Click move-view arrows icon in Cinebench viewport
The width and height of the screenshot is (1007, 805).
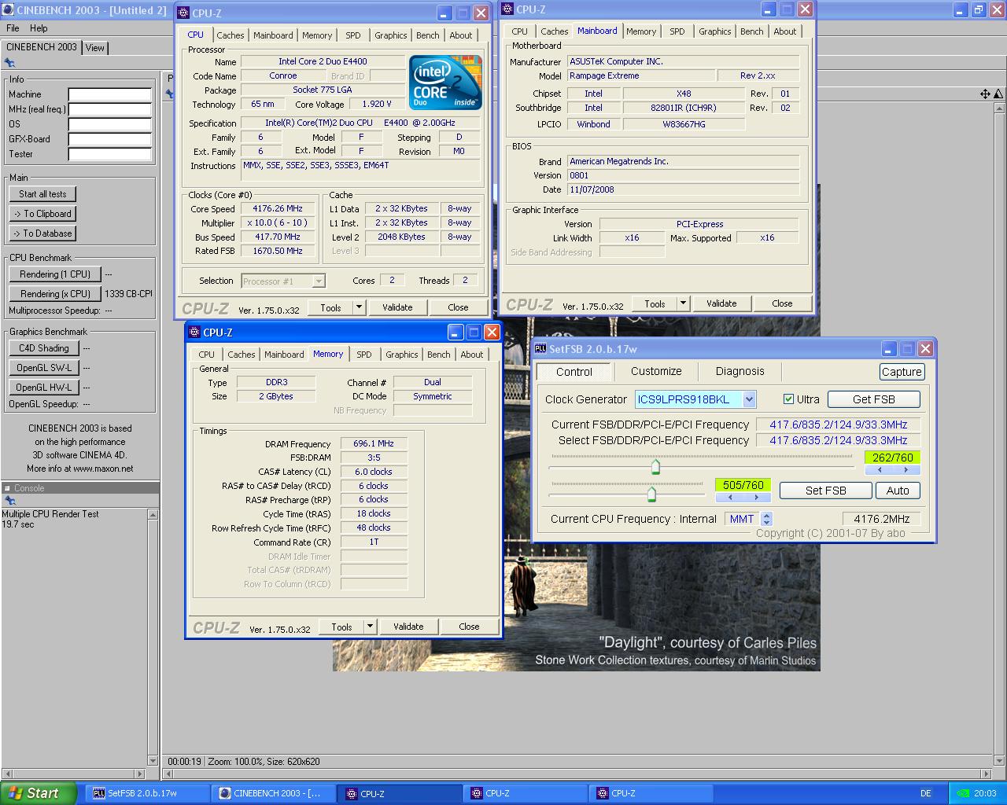[984, 94]
